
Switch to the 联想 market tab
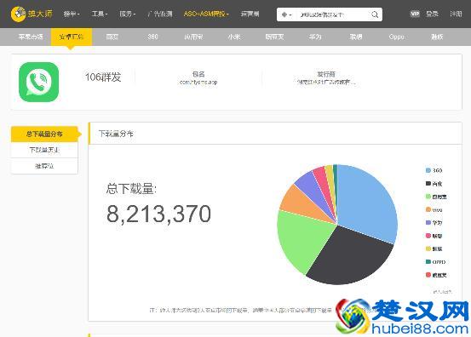(x=356, y=37)
